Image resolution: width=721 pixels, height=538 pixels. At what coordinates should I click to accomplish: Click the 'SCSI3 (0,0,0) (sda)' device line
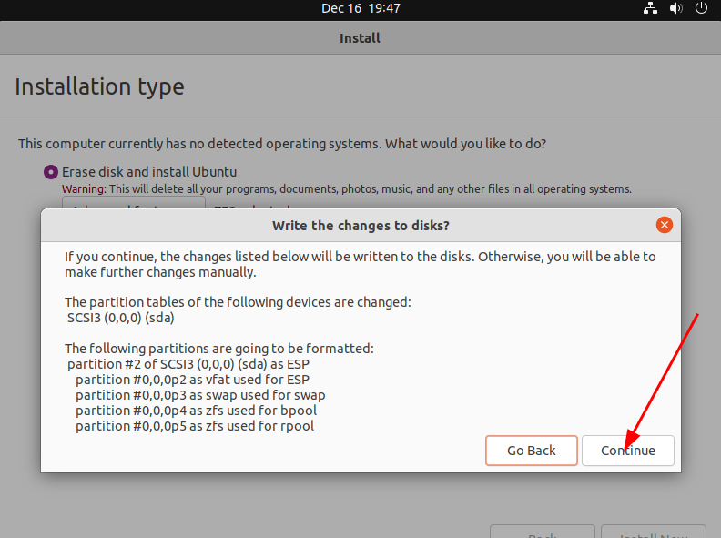coord(121,318)
